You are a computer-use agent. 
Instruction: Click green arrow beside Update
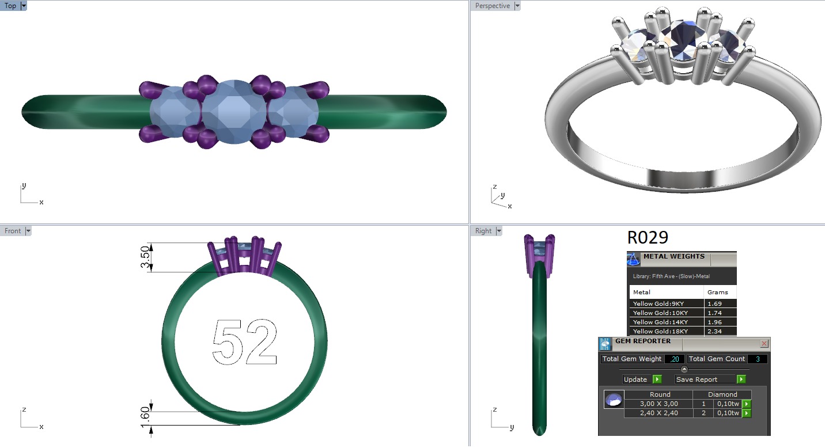[657, 379]
